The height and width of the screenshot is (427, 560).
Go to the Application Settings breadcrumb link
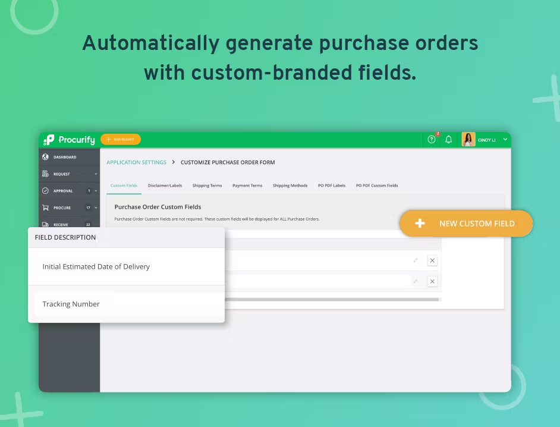coord(136,162)
